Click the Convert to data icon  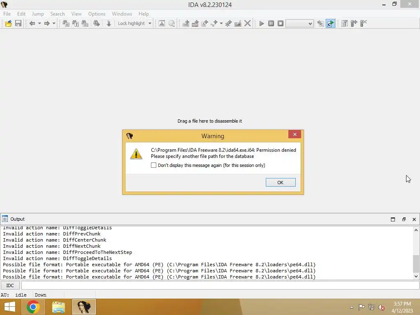pos(195,23)
